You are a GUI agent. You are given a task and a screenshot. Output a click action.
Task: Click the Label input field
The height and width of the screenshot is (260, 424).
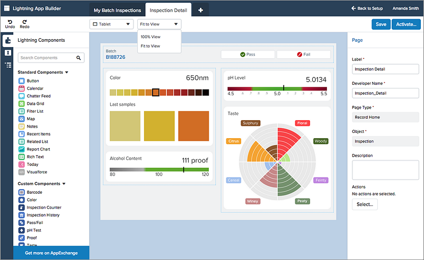coord(385,69)
